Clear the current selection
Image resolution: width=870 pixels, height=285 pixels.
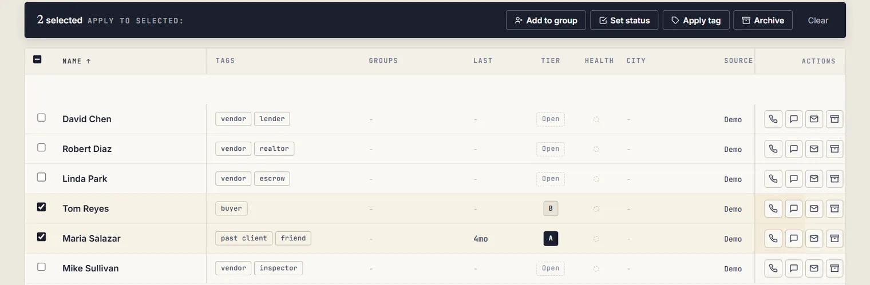tap(818, 20)
